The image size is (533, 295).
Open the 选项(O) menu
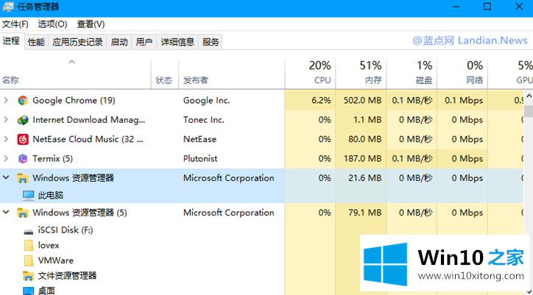tap(52, 24)
